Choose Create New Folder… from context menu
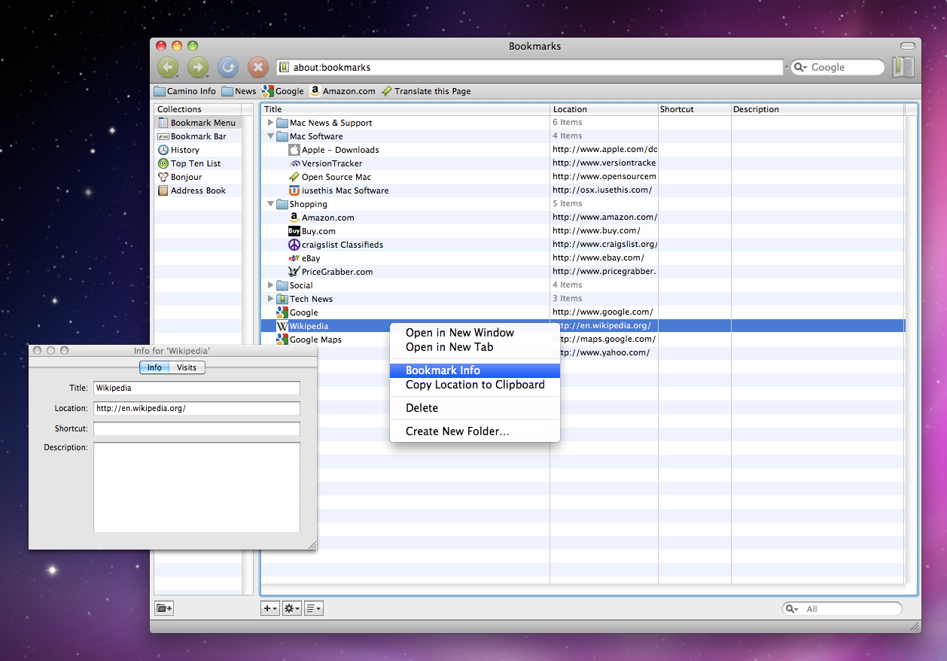The height and width of the screenshot is (661, 947). [475, 431]
